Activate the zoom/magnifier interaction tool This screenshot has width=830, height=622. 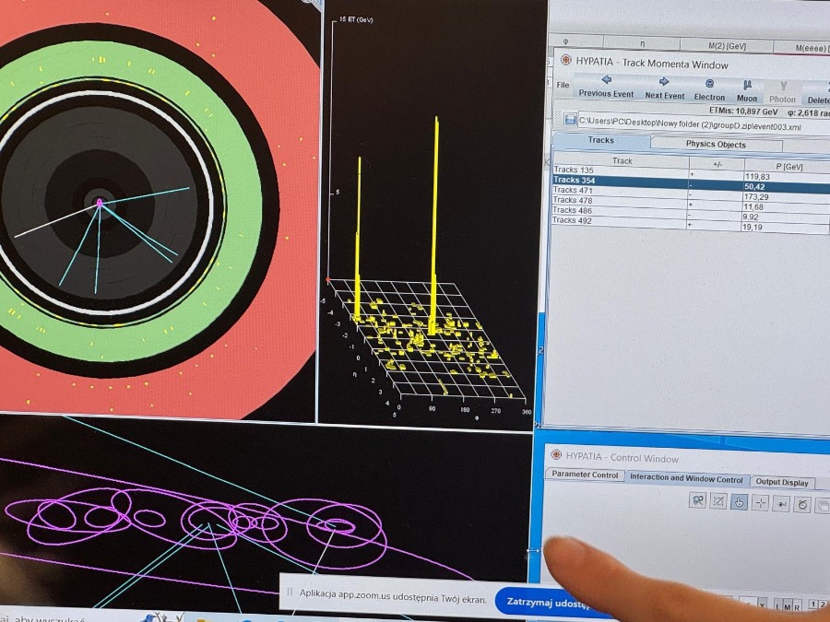click(698, 500)
